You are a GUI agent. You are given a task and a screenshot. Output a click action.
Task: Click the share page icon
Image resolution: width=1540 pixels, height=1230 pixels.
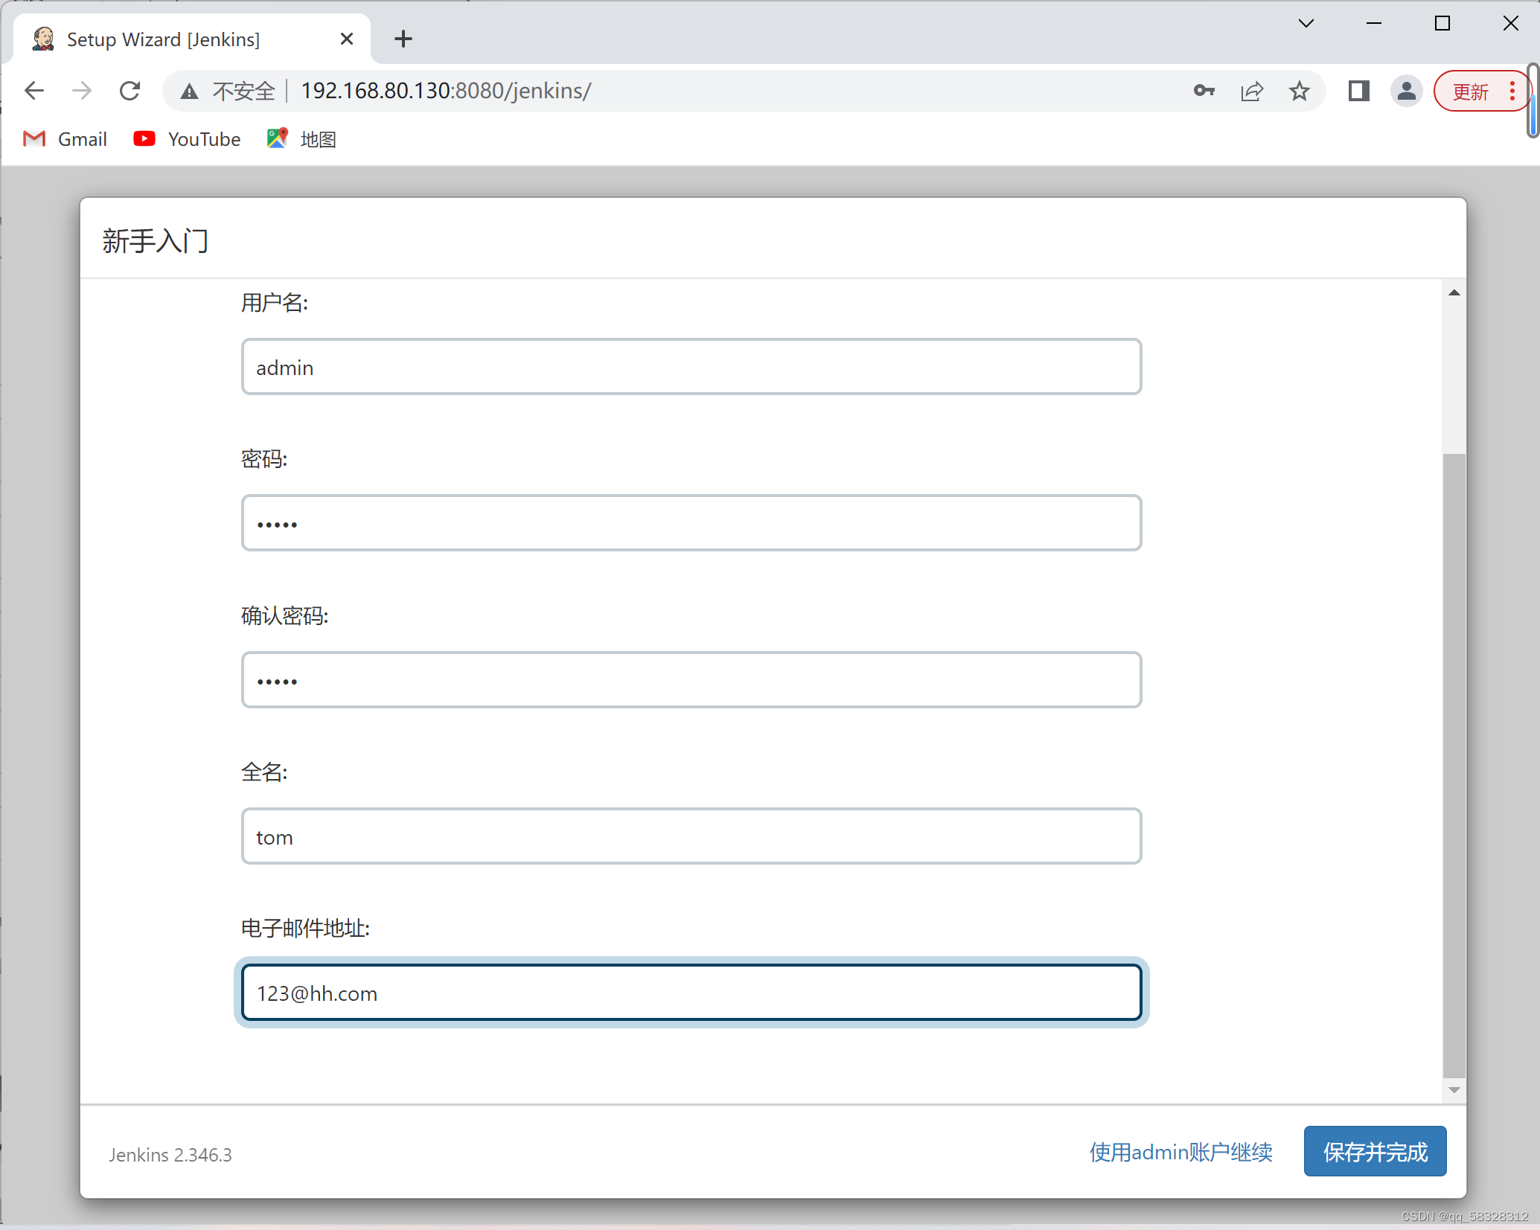tap(1252, 91)
